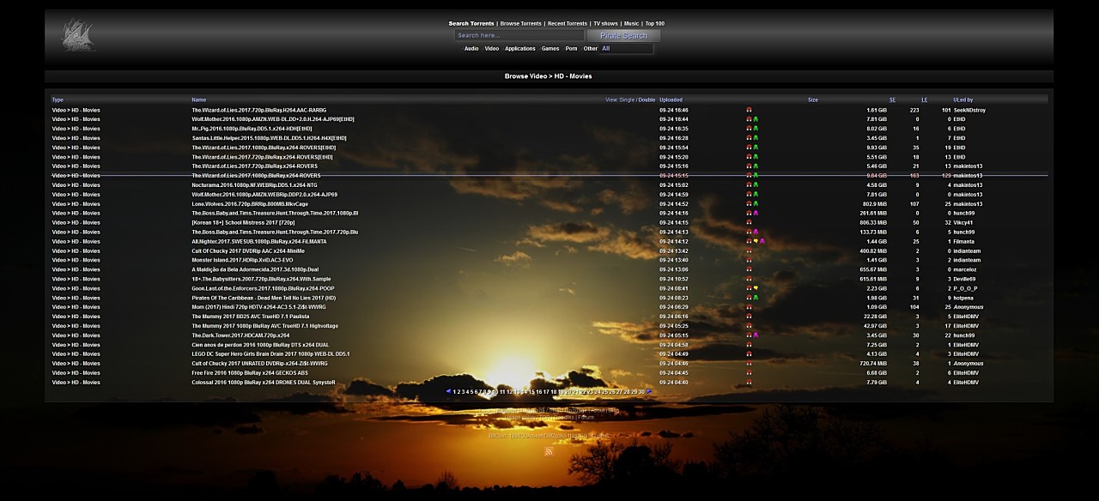Click the pirate ship logo
This screenshot has height=501, width=1099.
click(78, 35)
